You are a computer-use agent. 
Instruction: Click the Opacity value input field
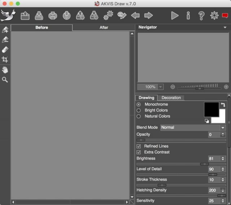tap(214, 135)
